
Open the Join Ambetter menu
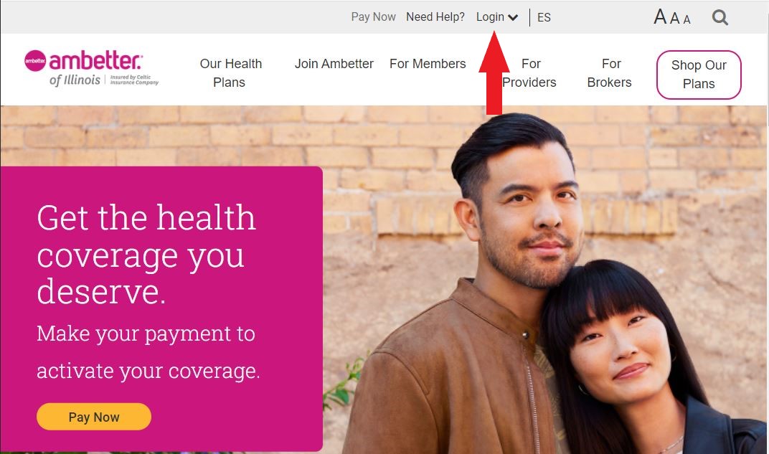(334, 64)
